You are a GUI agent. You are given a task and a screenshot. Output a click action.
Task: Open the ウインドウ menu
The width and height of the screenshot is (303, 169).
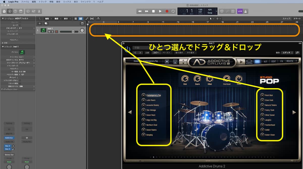pyautogui.click(x=86, y=2)
